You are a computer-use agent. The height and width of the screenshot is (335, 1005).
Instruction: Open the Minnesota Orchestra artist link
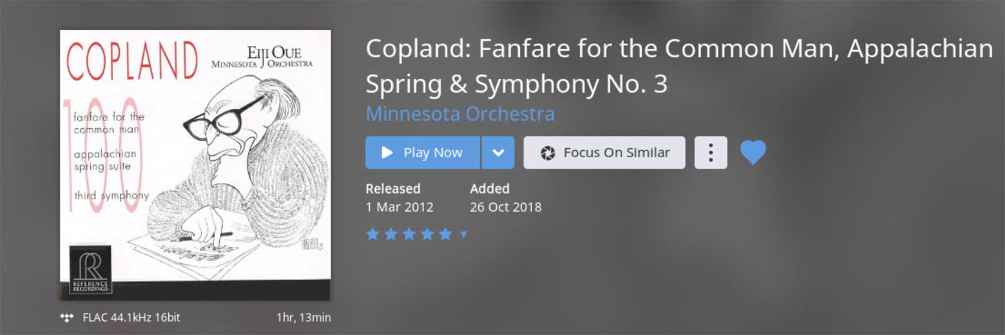tap(460, 114)
